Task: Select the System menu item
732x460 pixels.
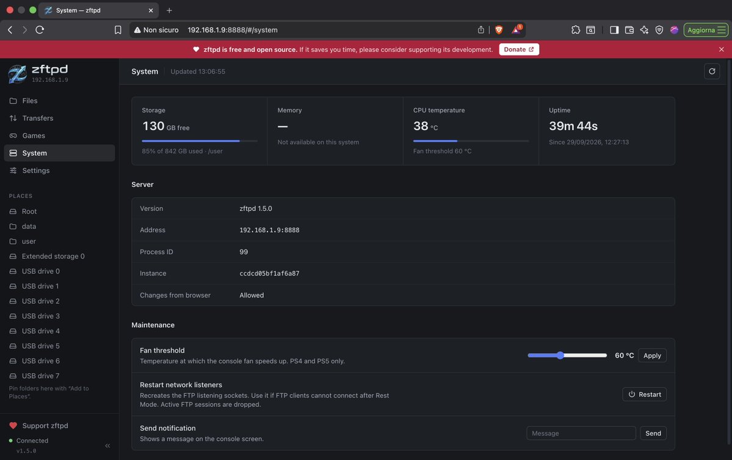Action: coord(59,153)
